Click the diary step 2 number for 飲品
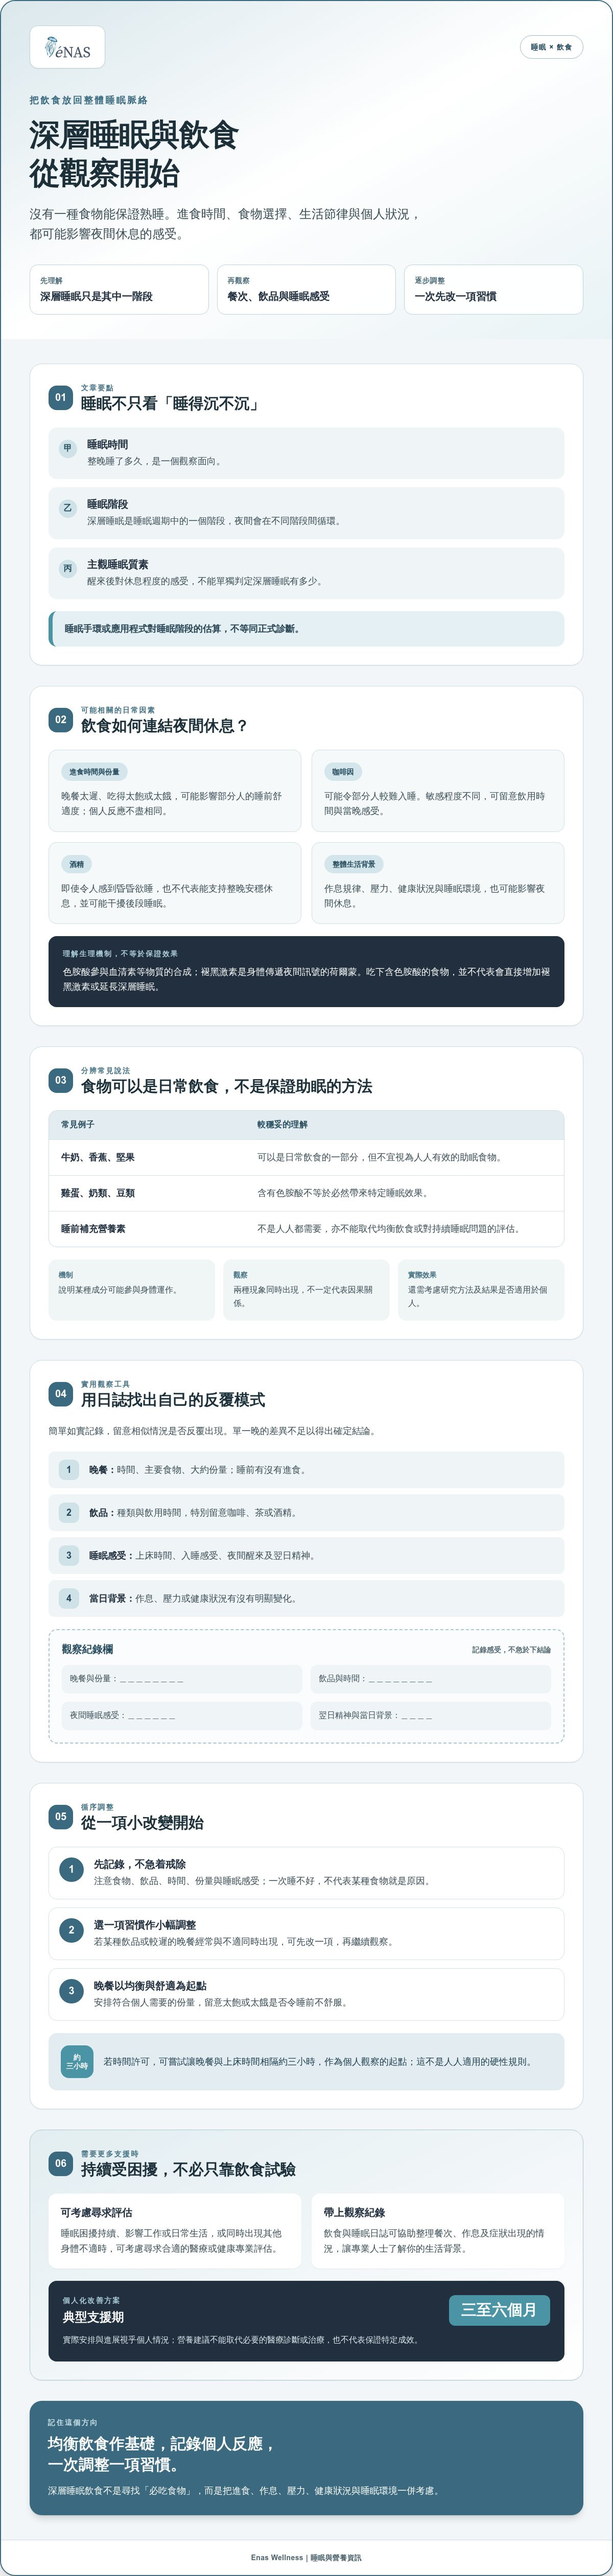Screen dimensions: 613x2576 pyautogui.click(x=69, y=1513)
